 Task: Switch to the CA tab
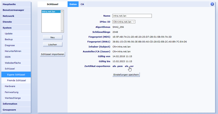82,4
